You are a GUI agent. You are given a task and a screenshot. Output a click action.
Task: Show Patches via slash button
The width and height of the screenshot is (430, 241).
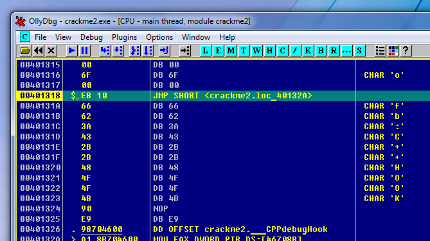(295, 51)
